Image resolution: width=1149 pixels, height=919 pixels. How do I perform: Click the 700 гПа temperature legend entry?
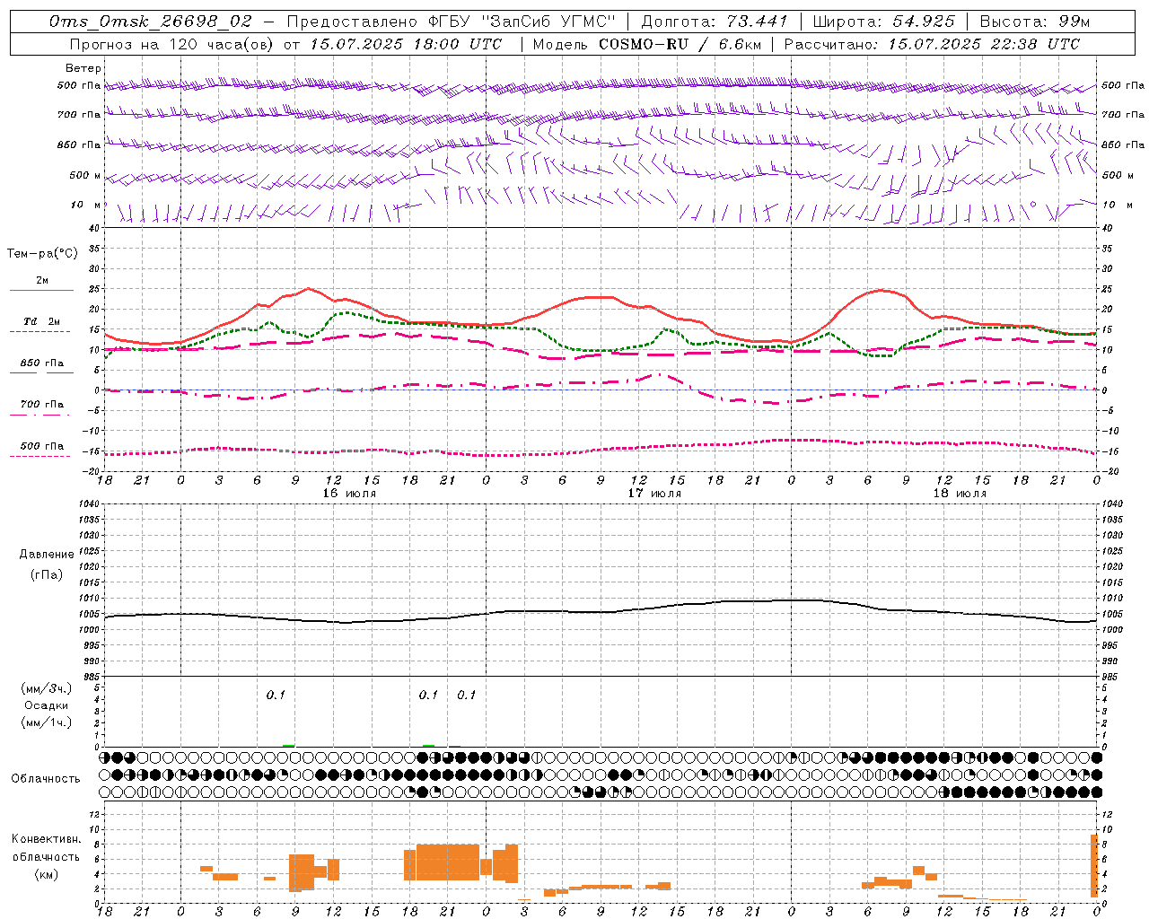[41, 405]
